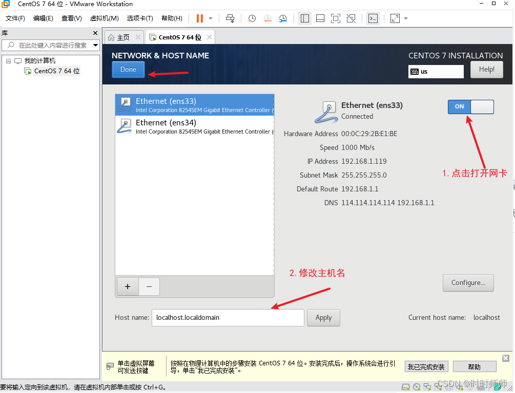Click the DNS value 114.114.114.114 192.168.1.1

click(387, 203)
